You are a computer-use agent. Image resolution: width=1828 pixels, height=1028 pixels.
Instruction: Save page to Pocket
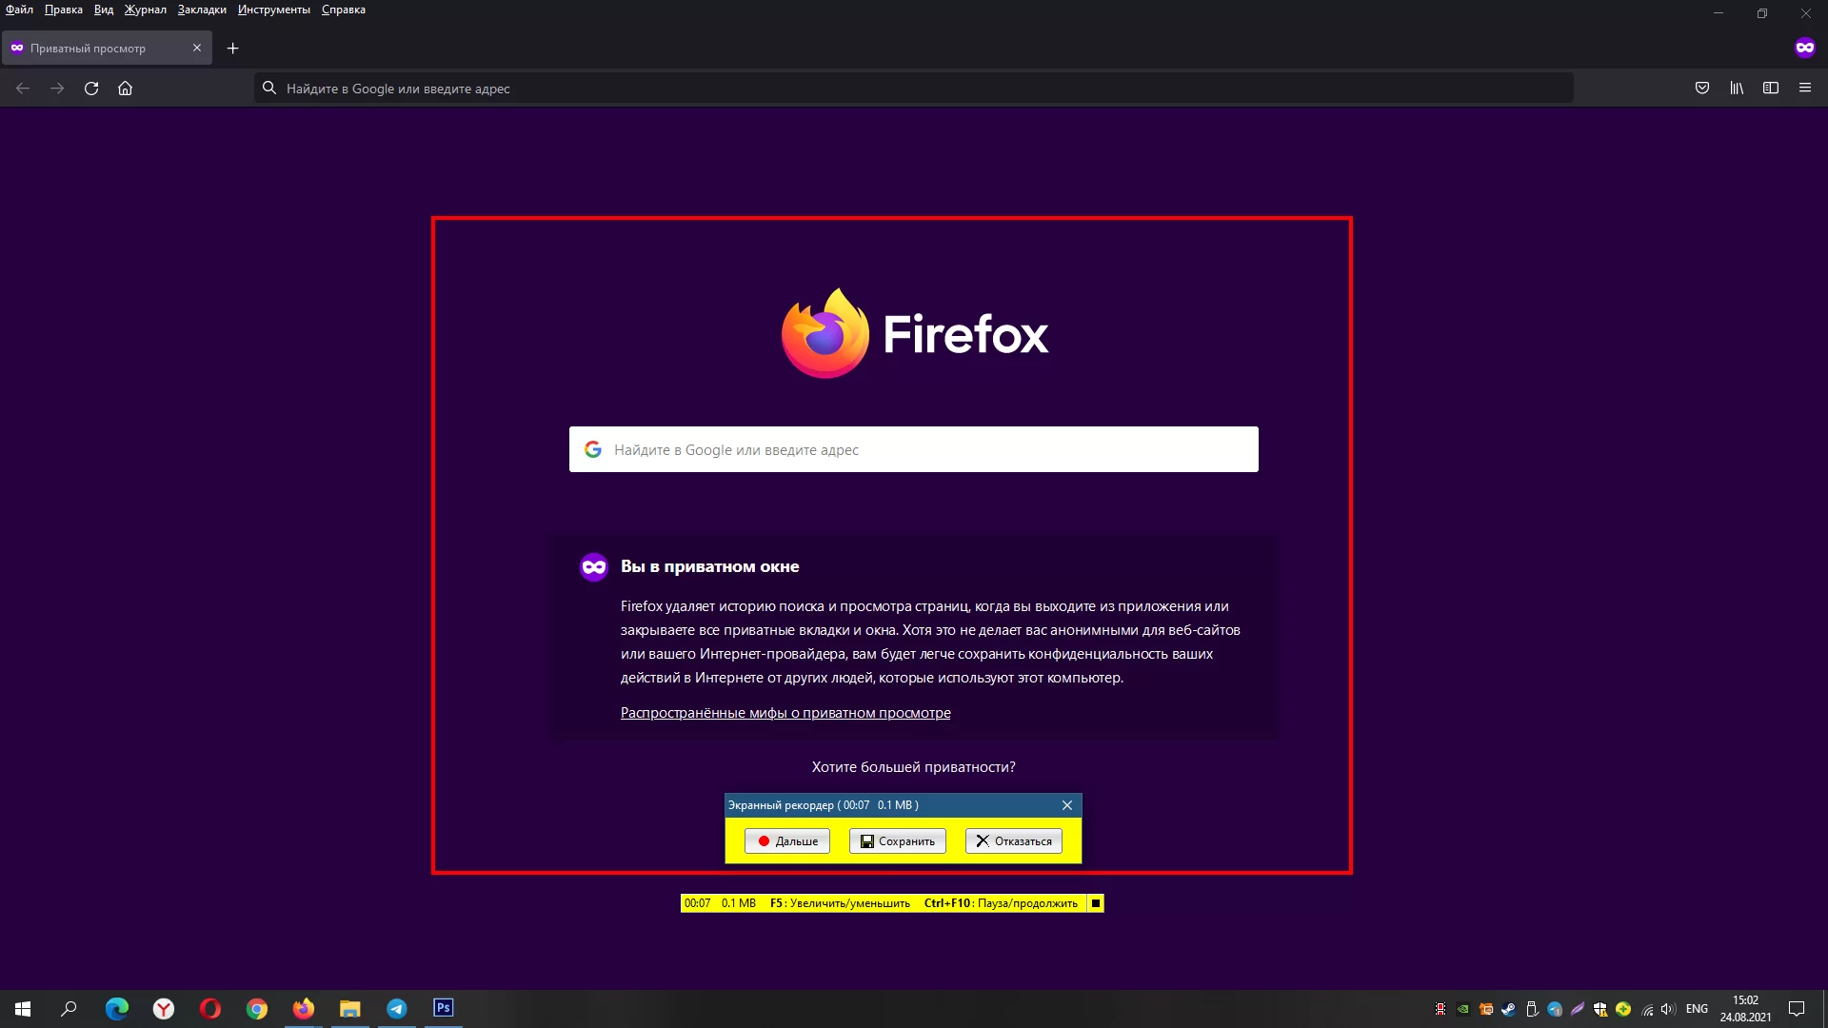point(1702,89)
